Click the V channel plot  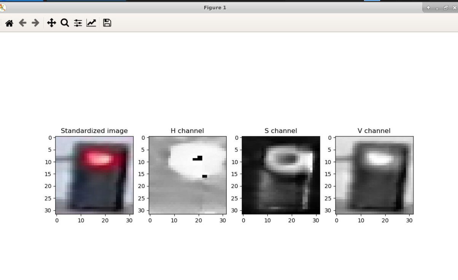pyautogui.click(x=374, y=175)
